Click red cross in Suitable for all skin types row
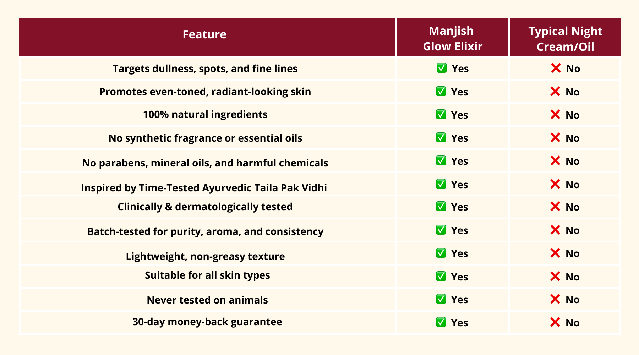 point(555,276)
